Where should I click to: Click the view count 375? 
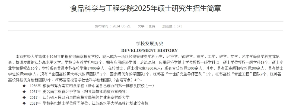click(x=179, y=26)
